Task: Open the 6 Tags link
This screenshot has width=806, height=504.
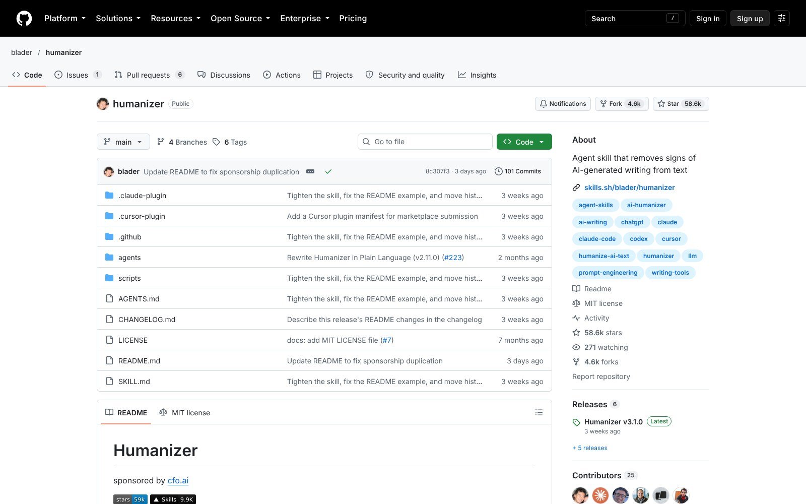Action: click(x=230, y=142)
